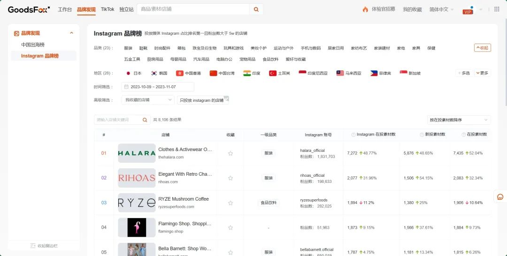
Task: Expand the favorited stores dropdown
Action: pos(148,100)
